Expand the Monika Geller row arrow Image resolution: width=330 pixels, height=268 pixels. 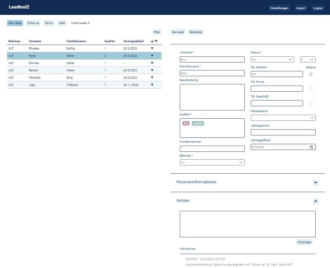click(x=152, y=63)
